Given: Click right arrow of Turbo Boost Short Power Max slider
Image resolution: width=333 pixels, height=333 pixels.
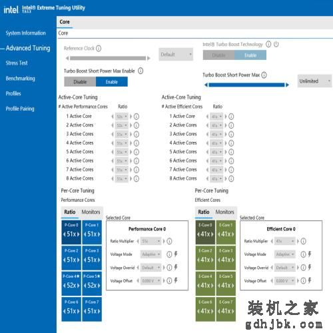Looking at the screenshot, I should tap(287, 85).
